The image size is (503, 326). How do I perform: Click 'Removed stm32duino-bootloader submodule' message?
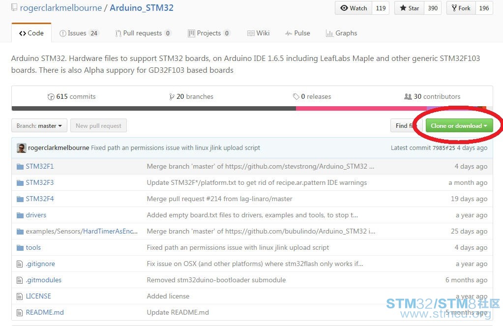pos(216,280)
